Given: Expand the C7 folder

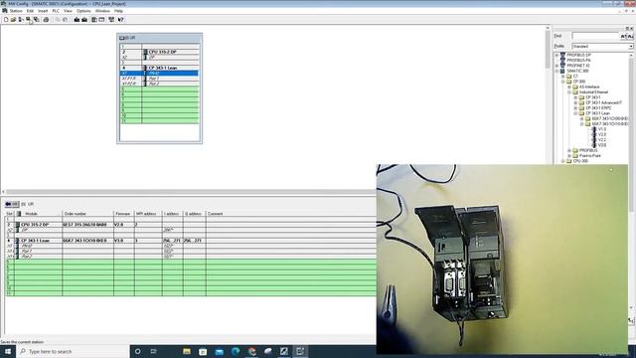Looking at the screenshot, I should 563,76.
